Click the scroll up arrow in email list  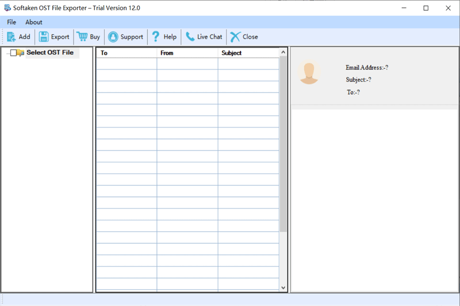point(283,52)
